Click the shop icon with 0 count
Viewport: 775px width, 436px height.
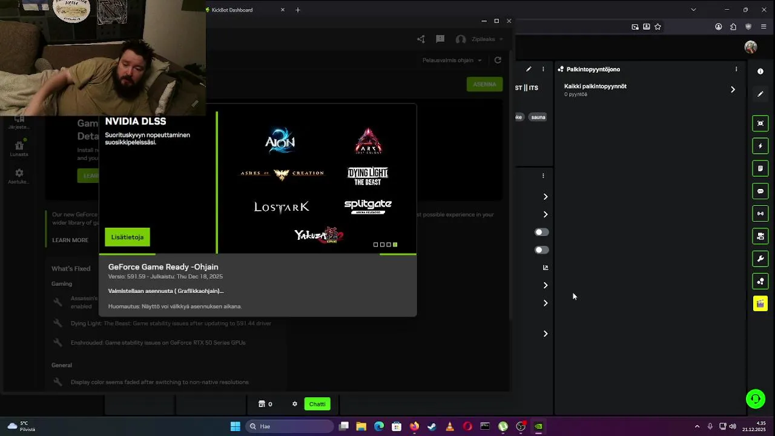point(265,404)
